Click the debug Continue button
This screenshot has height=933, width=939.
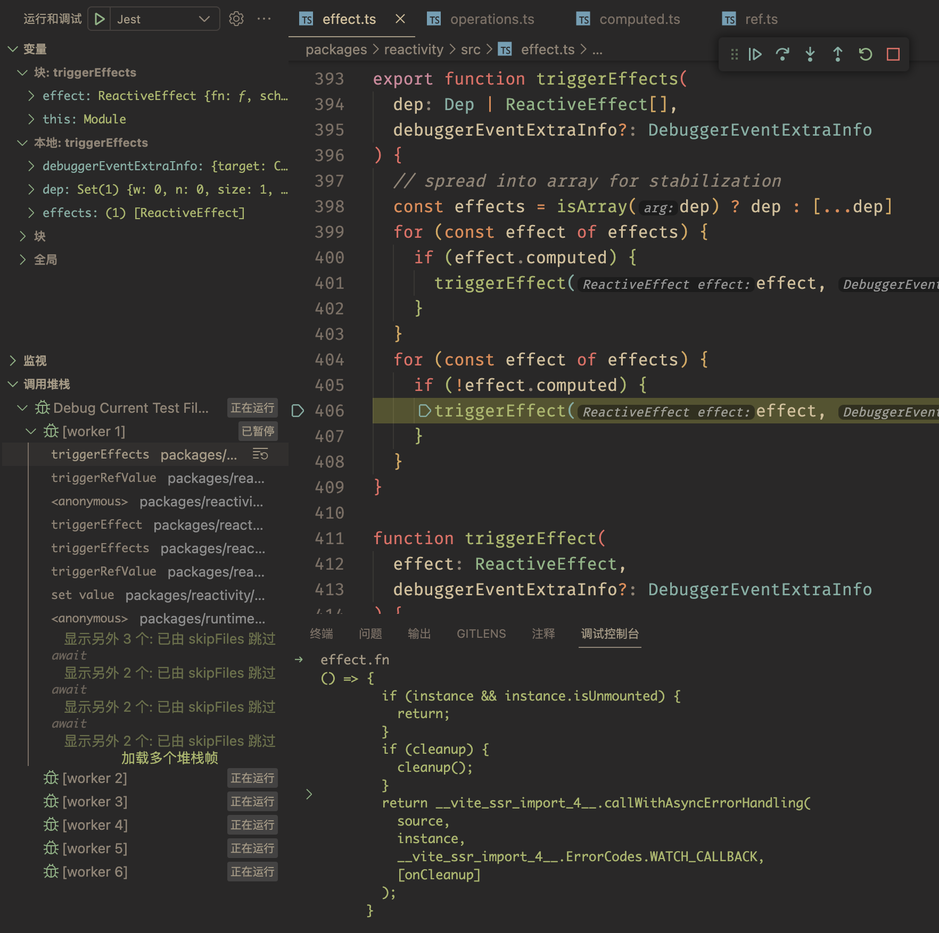tap(755, 54)
